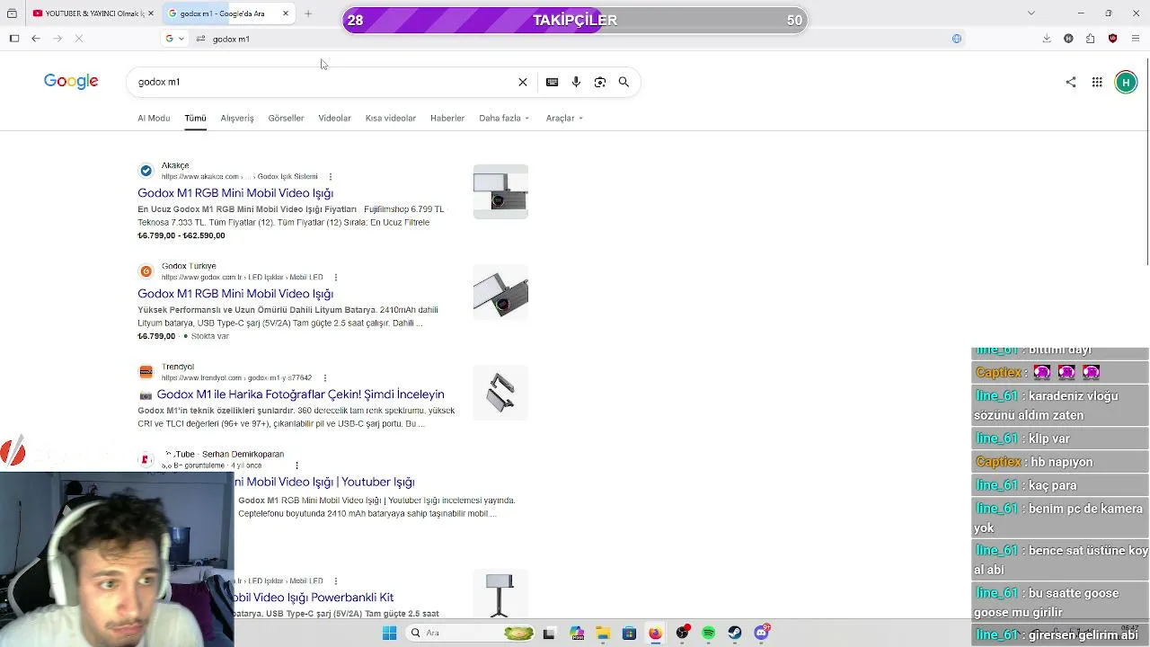Open Microsoft Store from the taskbar
Screen dimensions: 1150x647
629,633
